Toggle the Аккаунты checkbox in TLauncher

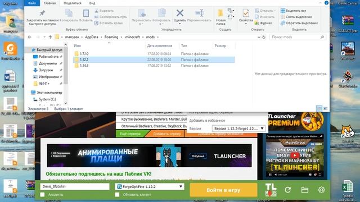(43, 195)
